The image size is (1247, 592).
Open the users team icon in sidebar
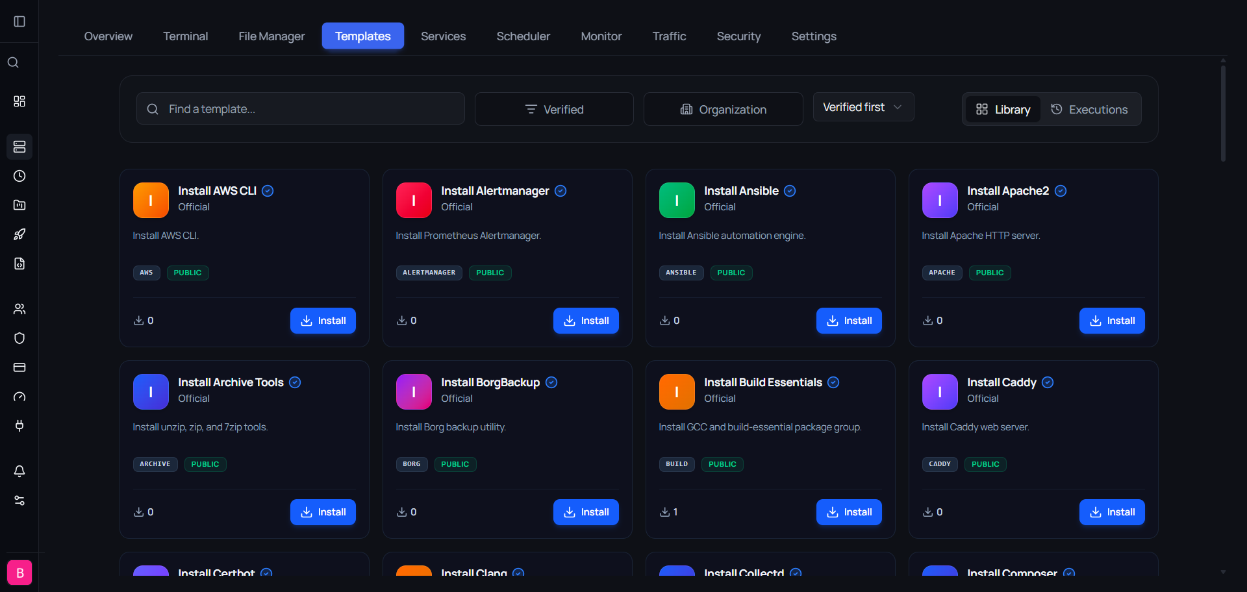(19, 309)
